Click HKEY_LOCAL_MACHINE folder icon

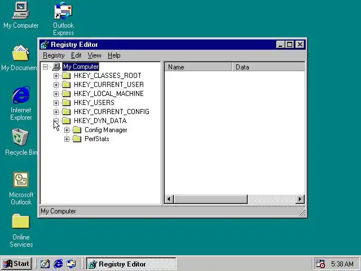(67, 94)
